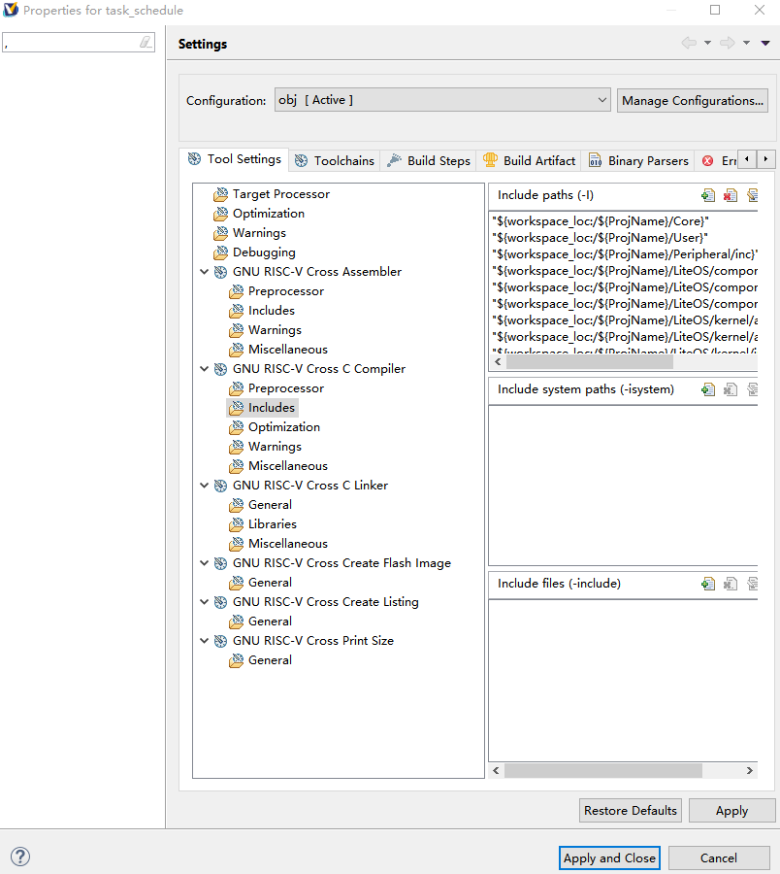
Task: Click Manage Configurations button
Action: click(693, 100)
